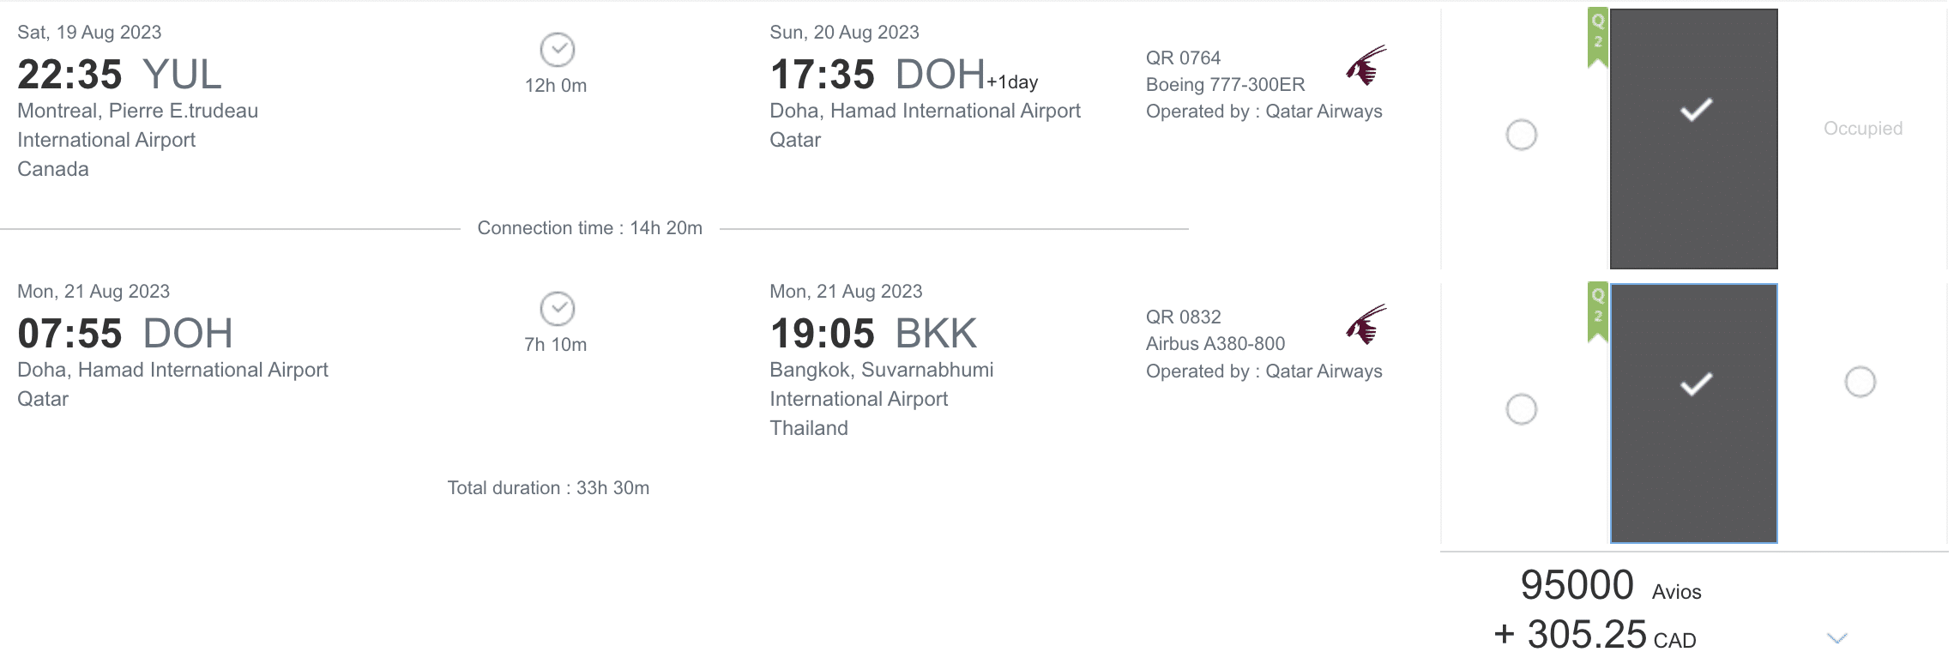Click the Boeing 777-300ER aircraft label
This screenshot has height=664, width=1954.
pos(1225,85)
